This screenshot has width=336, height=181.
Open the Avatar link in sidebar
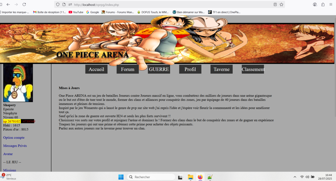pos(8,154)
